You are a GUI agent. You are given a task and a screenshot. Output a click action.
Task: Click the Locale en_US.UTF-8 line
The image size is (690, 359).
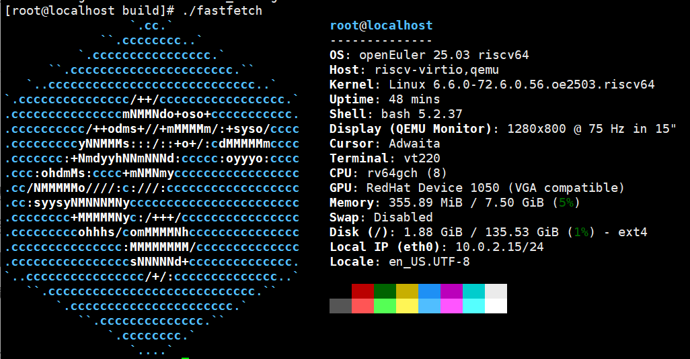click(399, 262)
